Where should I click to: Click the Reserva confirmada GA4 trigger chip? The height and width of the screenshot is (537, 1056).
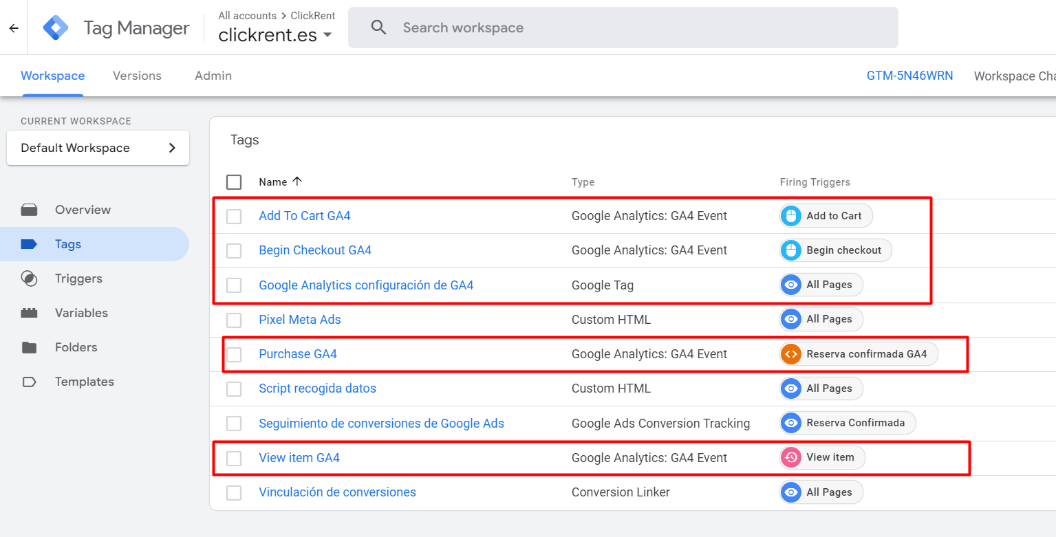(859, 354)
